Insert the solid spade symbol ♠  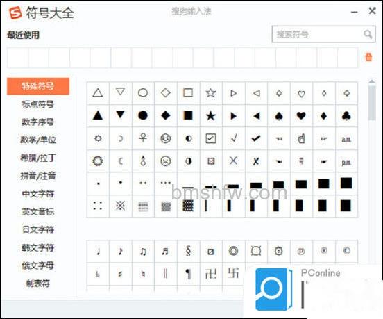coord(279,115)
